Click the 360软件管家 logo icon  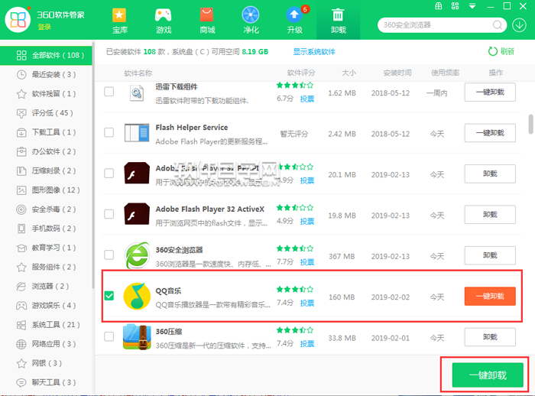coord(18,19)
